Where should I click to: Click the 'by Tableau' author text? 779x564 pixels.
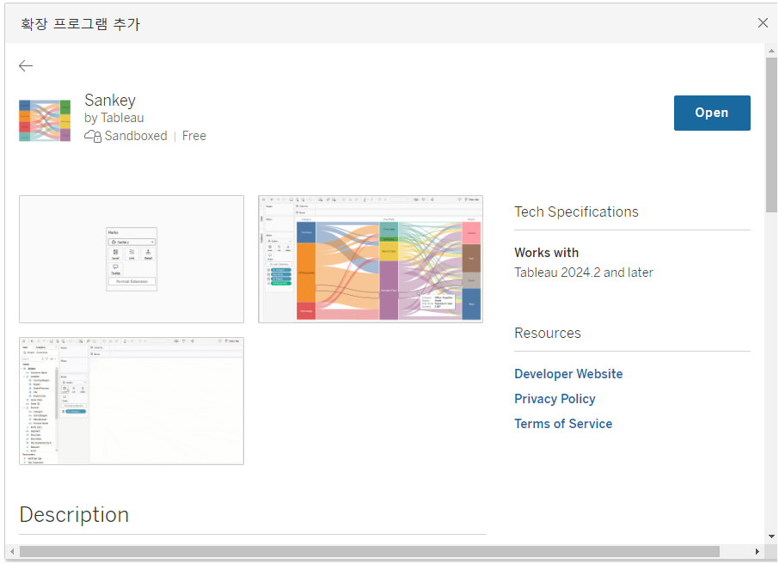coord(113,118)
